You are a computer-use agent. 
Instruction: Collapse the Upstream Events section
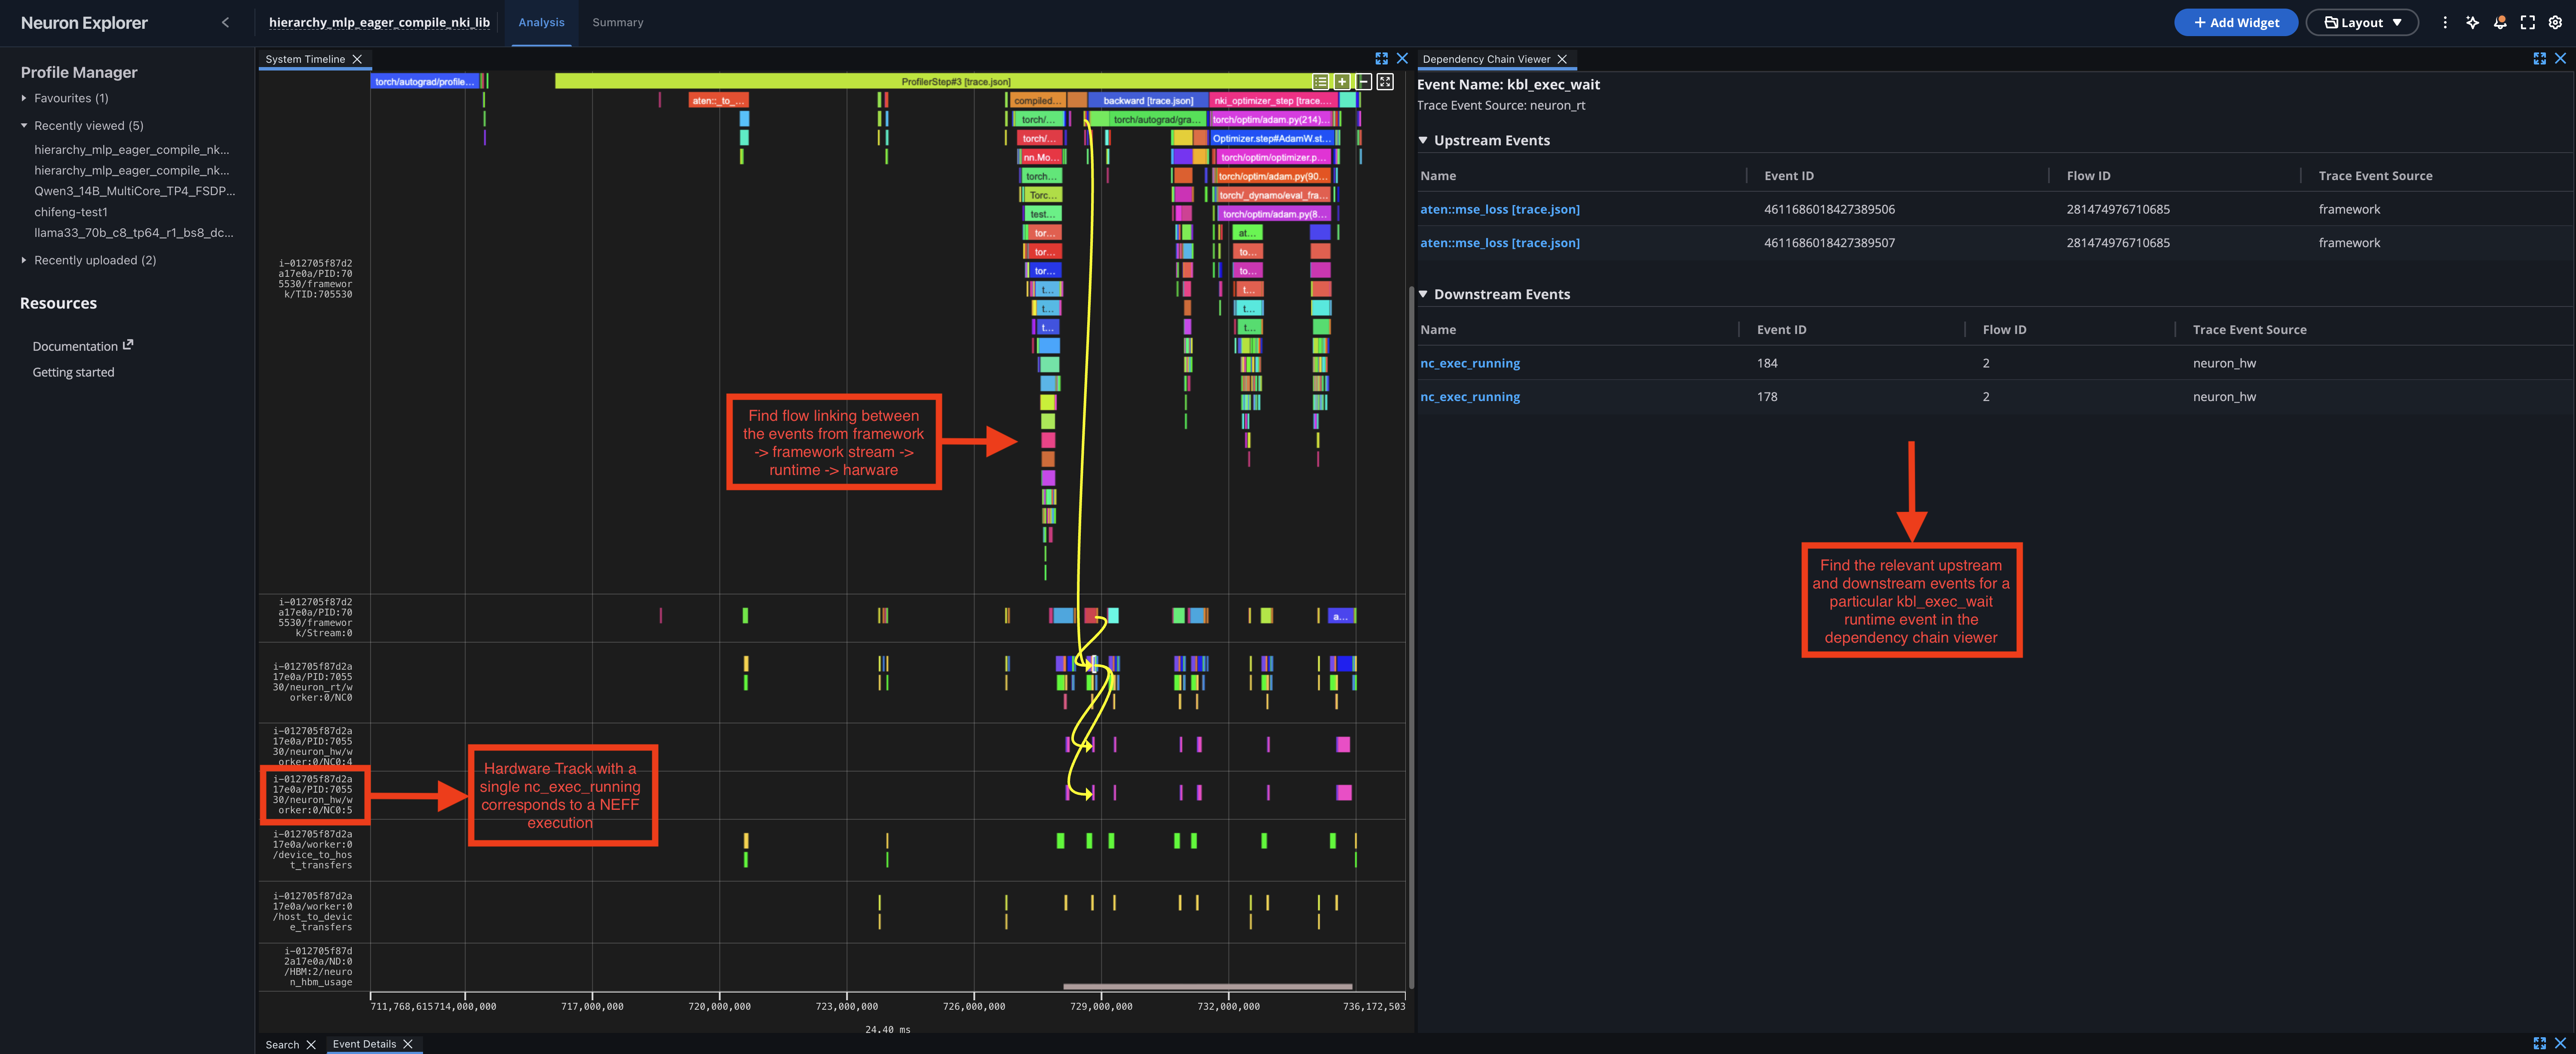click(x=1422, y=140)
